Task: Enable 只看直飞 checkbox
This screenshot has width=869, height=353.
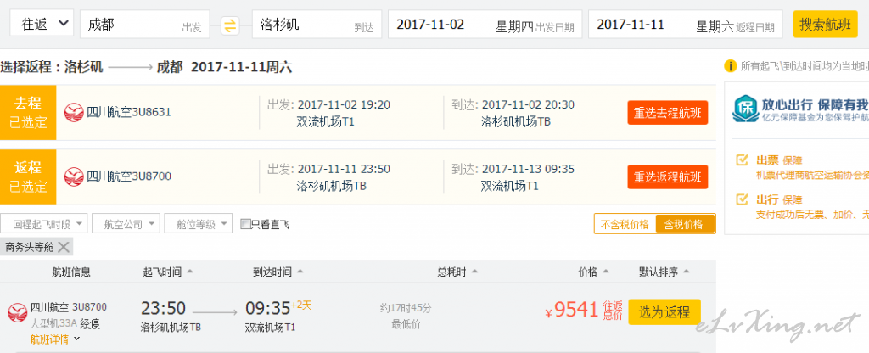Action: point(245,224)
